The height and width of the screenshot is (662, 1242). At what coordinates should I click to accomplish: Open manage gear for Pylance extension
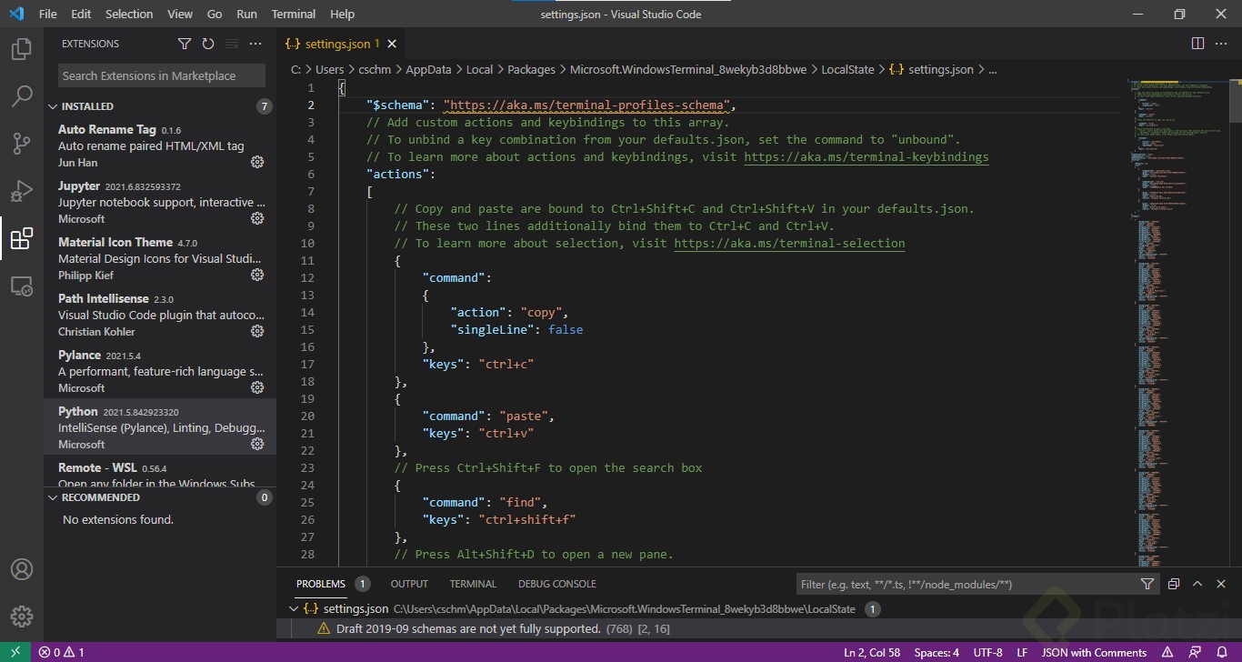pos(257,387)
